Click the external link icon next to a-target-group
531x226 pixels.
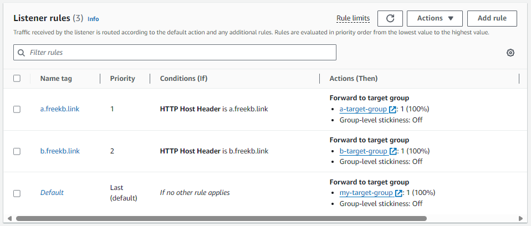tap(392, 109)
